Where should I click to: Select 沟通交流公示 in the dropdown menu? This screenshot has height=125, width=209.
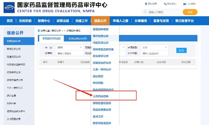pos(101,43)
